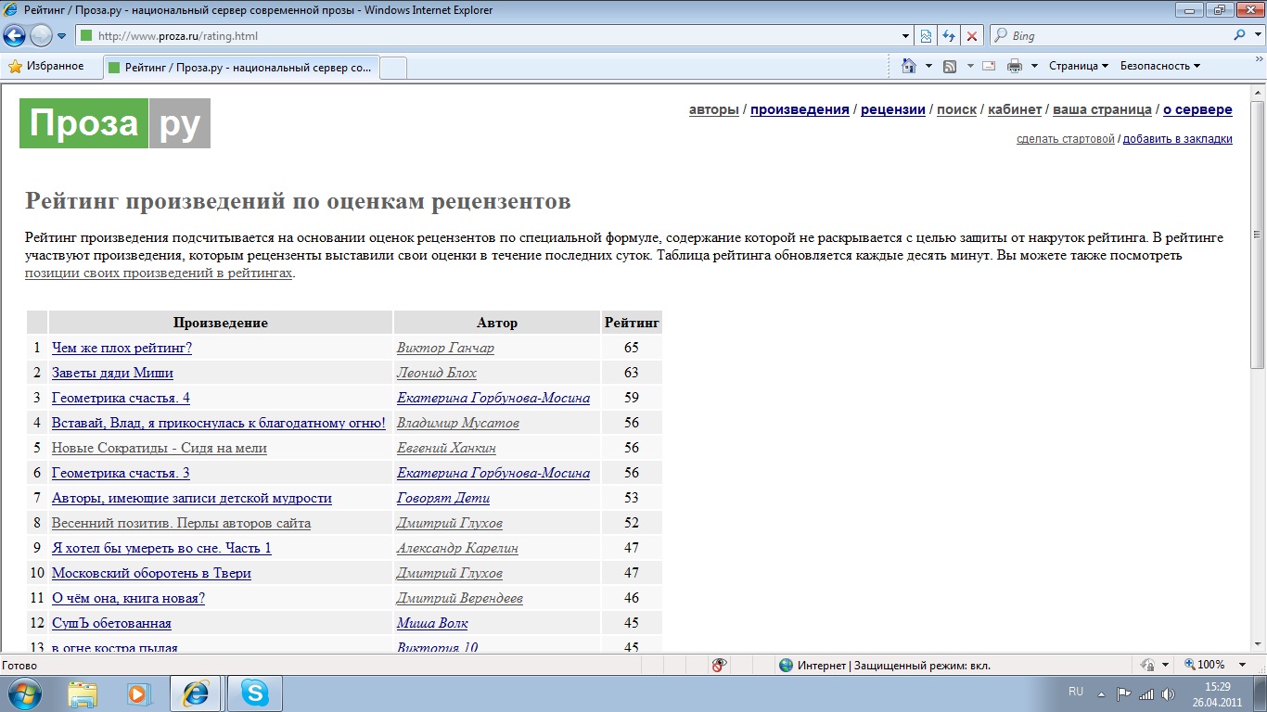The height and width of the screenshot is (712, 1267).
Task: Open the поиск navigation link
Action: pyautogui.click(x=956, y=109)
